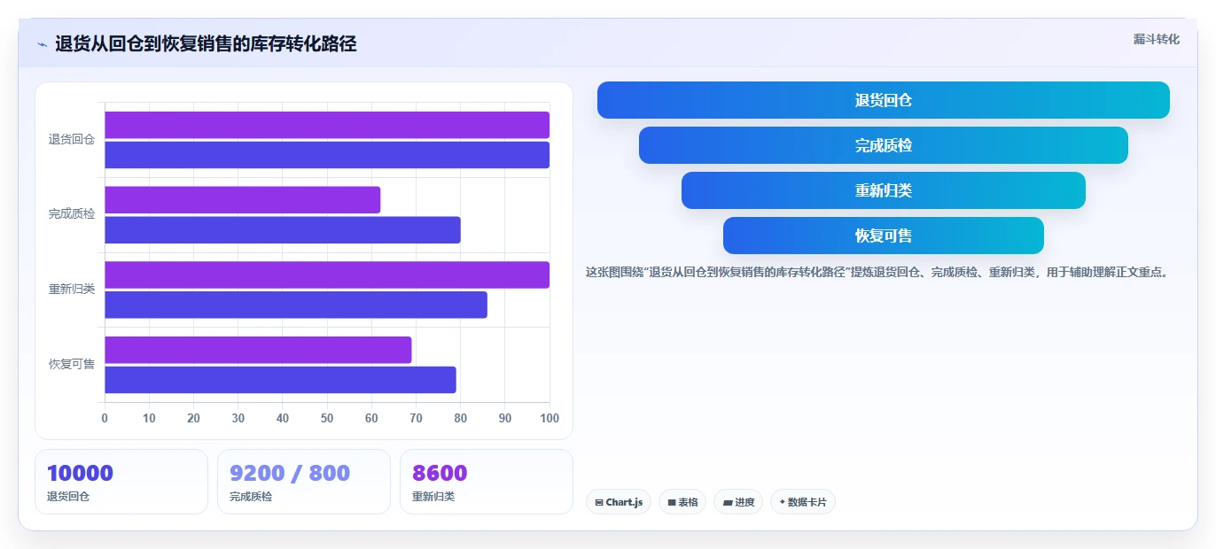Click the 恢复可售 chart axis label

[x=72, y=364]
